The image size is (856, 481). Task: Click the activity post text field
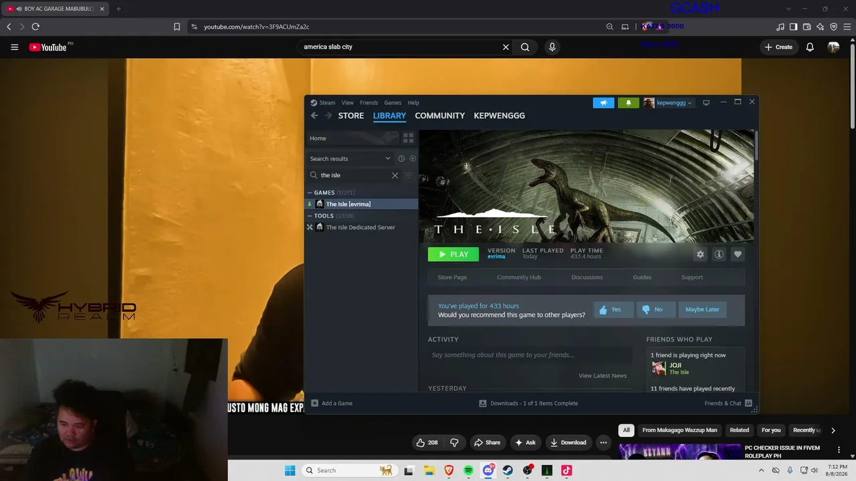coord(530,355)
